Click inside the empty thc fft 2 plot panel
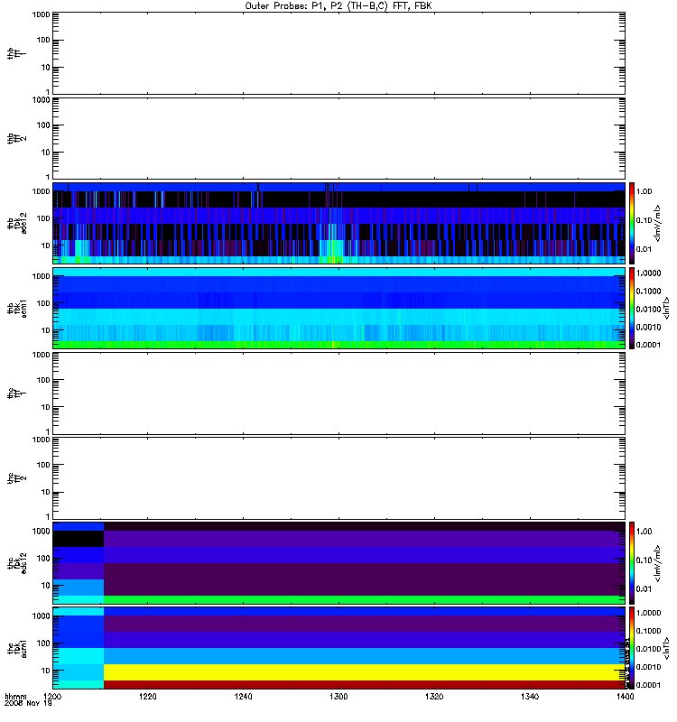Viewport: 677px width, 722px height. tap(338, 478)
